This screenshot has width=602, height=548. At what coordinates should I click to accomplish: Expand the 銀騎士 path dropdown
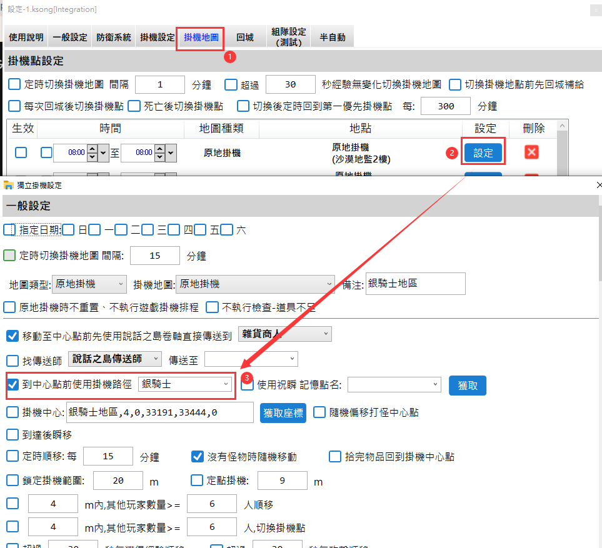pyautogui.click(x=186, y=384)
